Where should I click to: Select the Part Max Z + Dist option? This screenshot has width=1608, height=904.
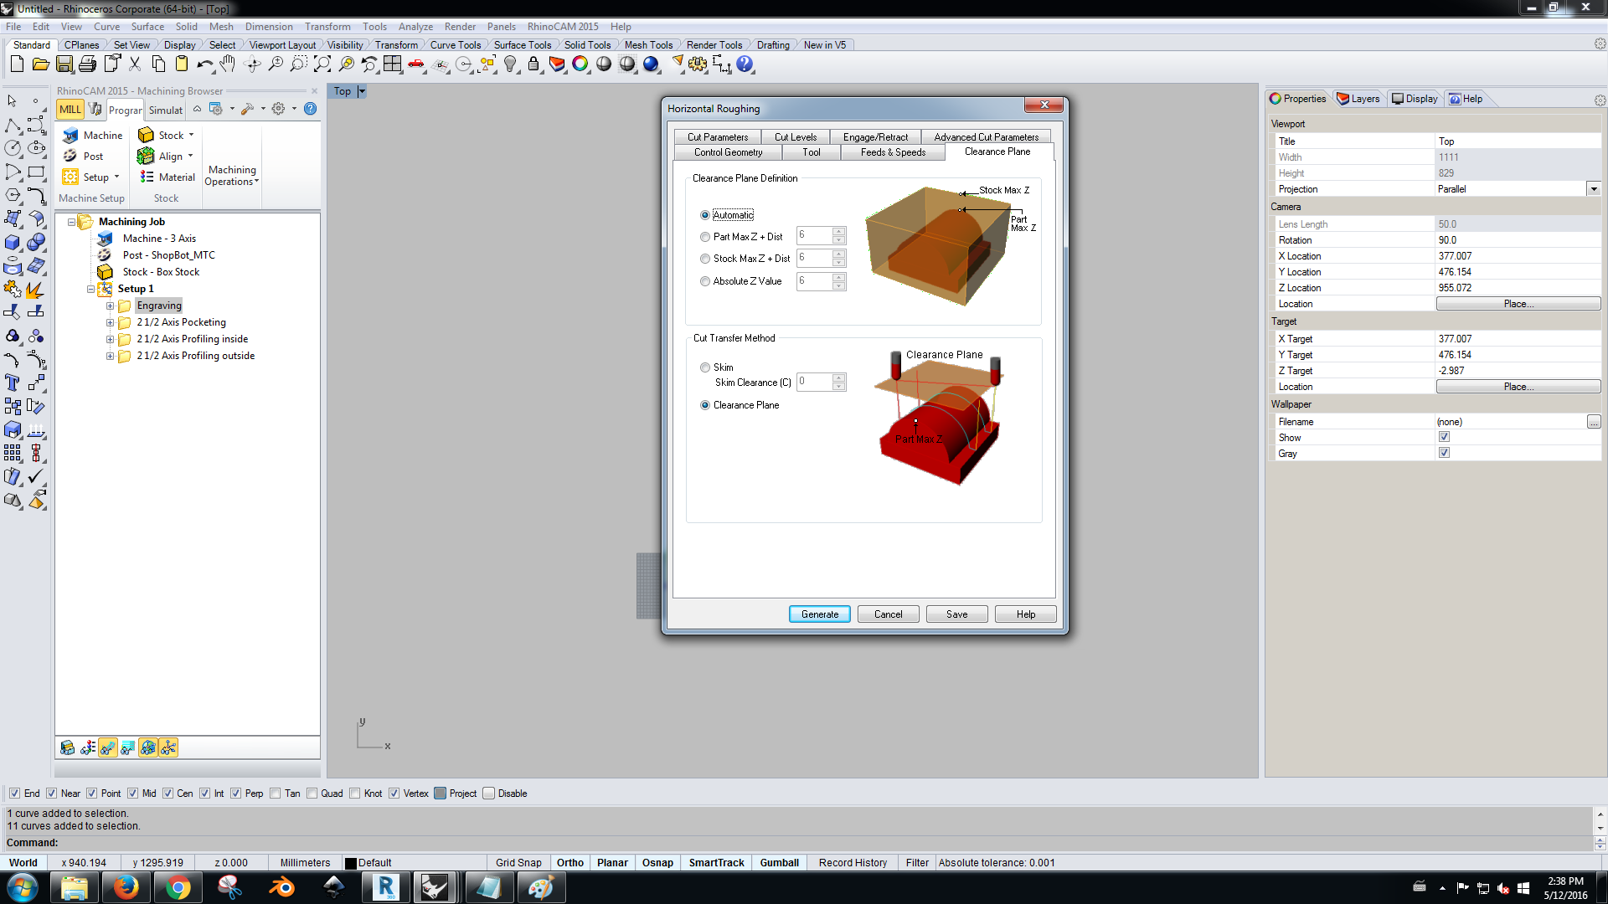pos(705,237)
